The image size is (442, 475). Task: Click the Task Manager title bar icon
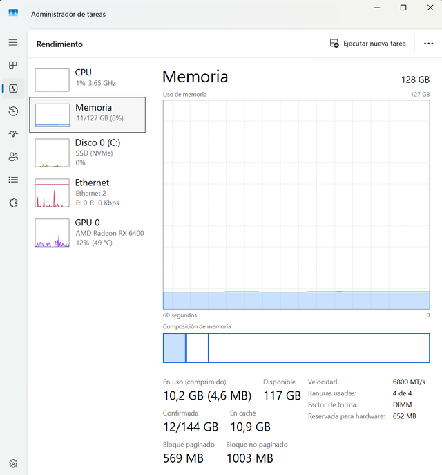[x=13, y=13]
